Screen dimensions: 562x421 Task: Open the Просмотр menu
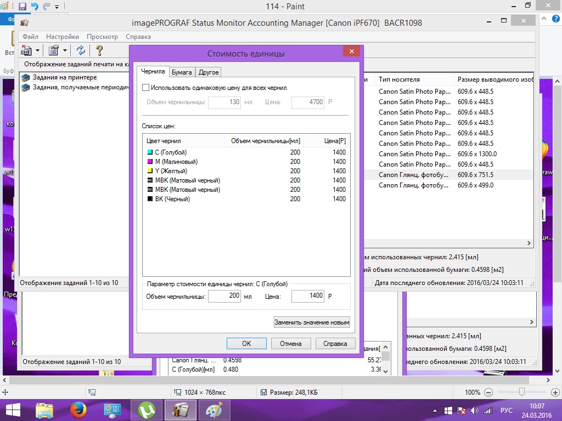click(x=102, y=37)
